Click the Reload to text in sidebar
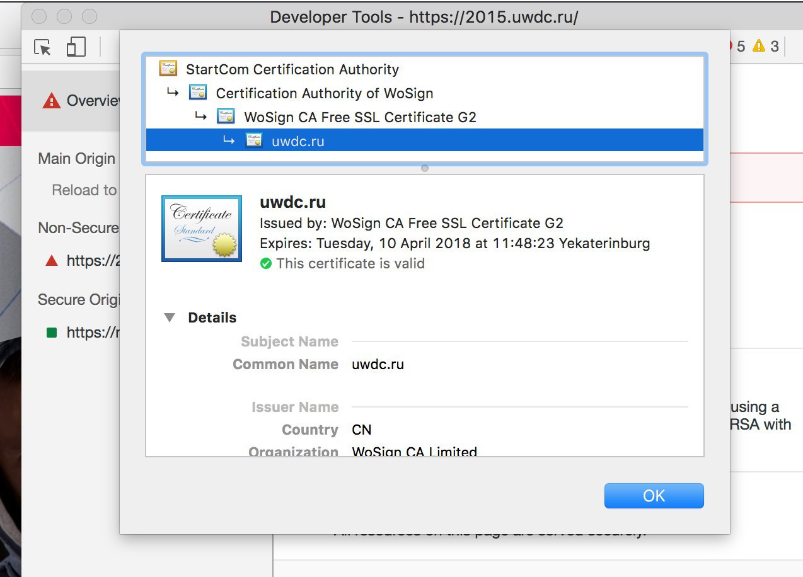803x577 pixels. (84, 190)
